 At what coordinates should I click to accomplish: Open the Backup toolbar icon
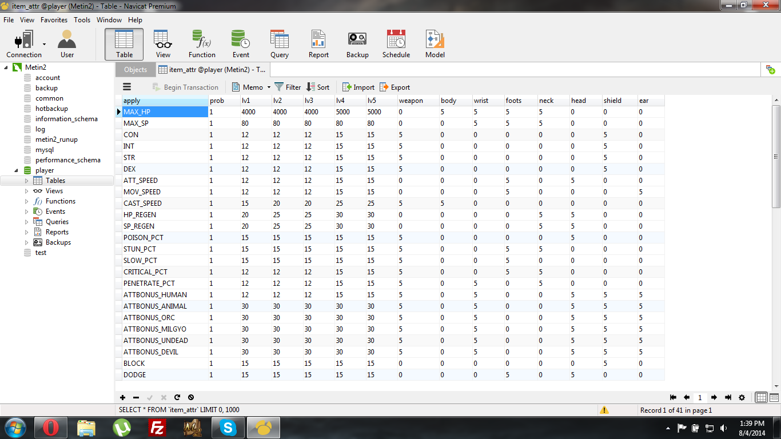click(x=357, y=45)
